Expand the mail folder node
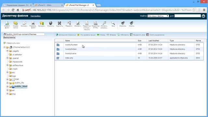The height and width of the screenshot is (117, 208). pyautogui.click(x=7, y=79)
